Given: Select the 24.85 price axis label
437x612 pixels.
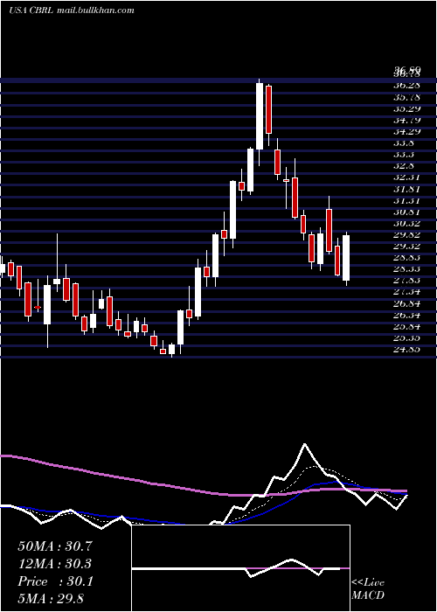Looking at the screenshot, I should point(407,350).
